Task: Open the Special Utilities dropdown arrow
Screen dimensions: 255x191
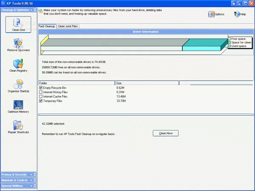Action: [x=31, y=186]
